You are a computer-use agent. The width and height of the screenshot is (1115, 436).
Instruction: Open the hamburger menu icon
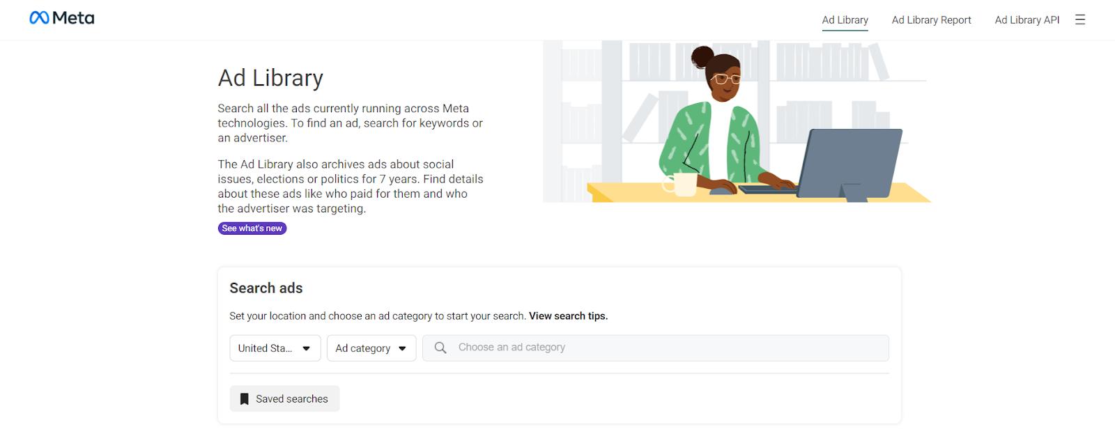(1080, 20)
